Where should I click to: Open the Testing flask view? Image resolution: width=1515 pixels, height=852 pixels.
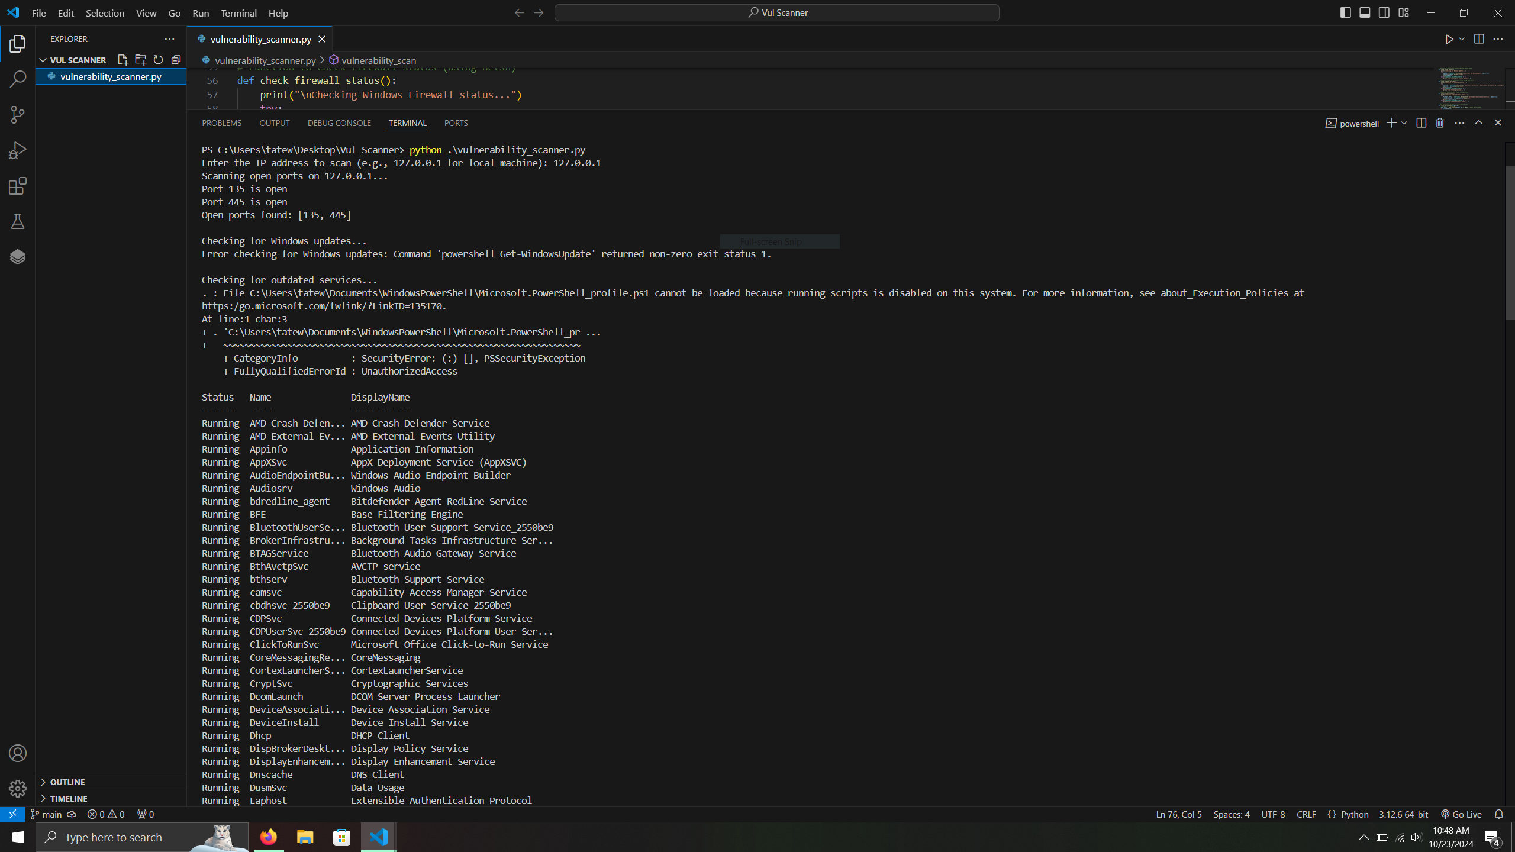tap(18, 221)
